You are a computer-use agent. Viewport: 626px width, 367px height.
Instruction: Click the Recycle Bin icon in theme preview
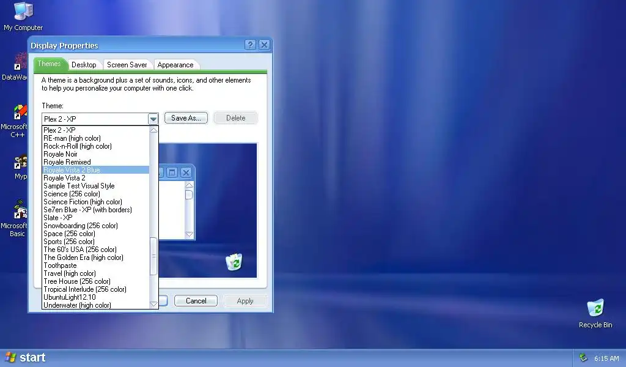pos(234,262)
